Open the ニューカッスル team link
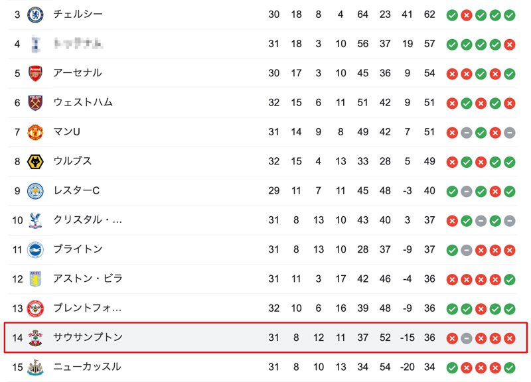531x382 pixels. click(88, 367)
